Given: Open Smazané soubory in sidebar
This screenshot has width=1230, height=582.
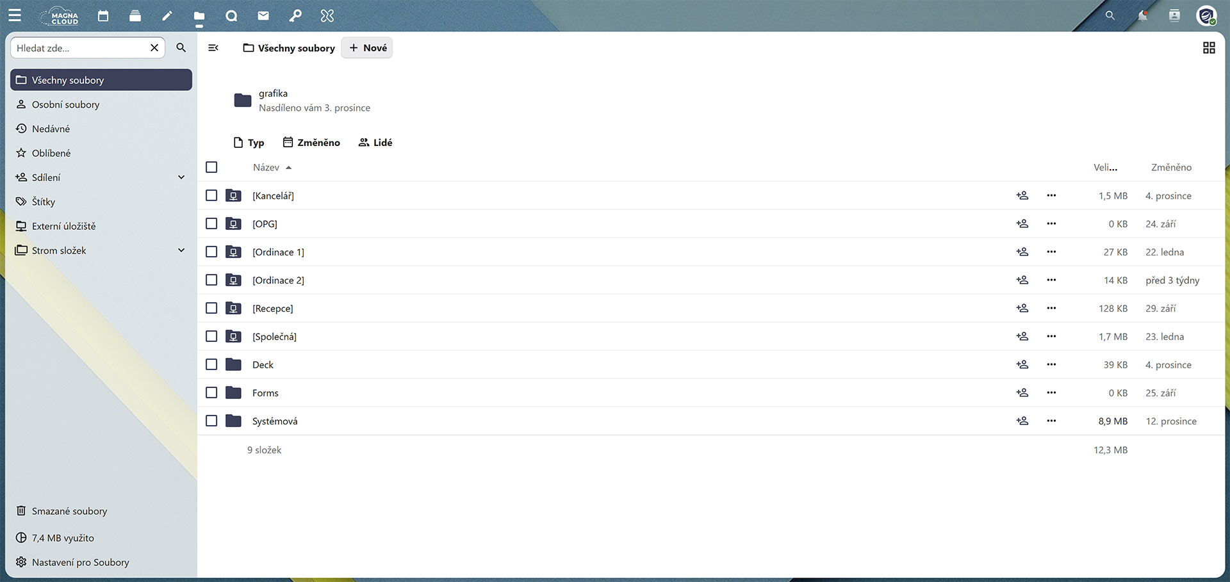Looking at the screenshot, I should pos(69,511).
